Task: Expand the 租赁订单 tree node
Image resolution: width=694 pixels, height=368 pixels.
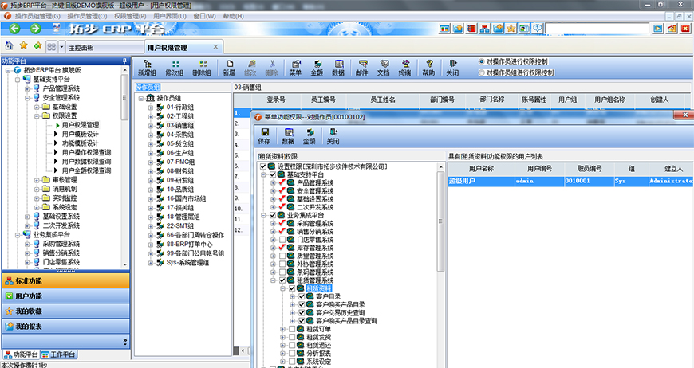Action: point(282,328)
